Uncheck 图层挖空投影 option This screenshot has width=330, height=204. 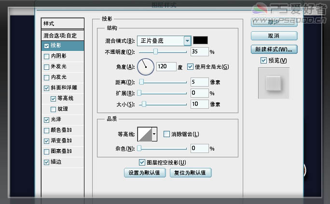(142, 162)
